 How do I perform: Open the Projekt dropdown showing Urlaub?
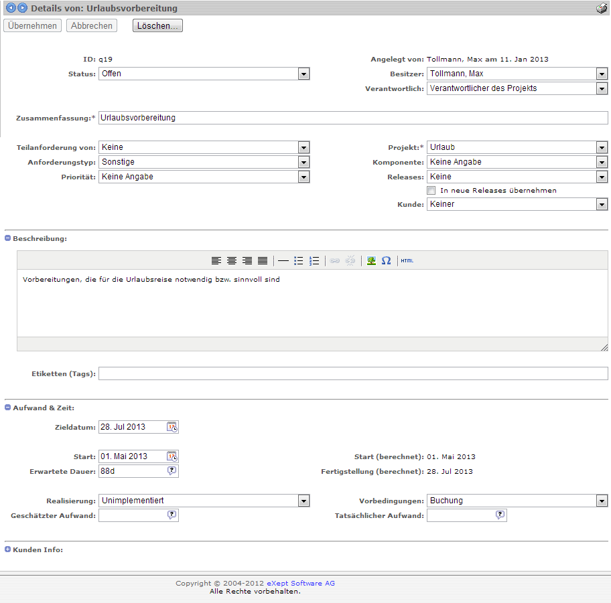click(602, 147)
